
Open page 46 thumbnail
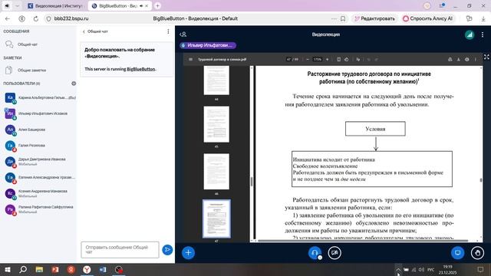[216, 172]
